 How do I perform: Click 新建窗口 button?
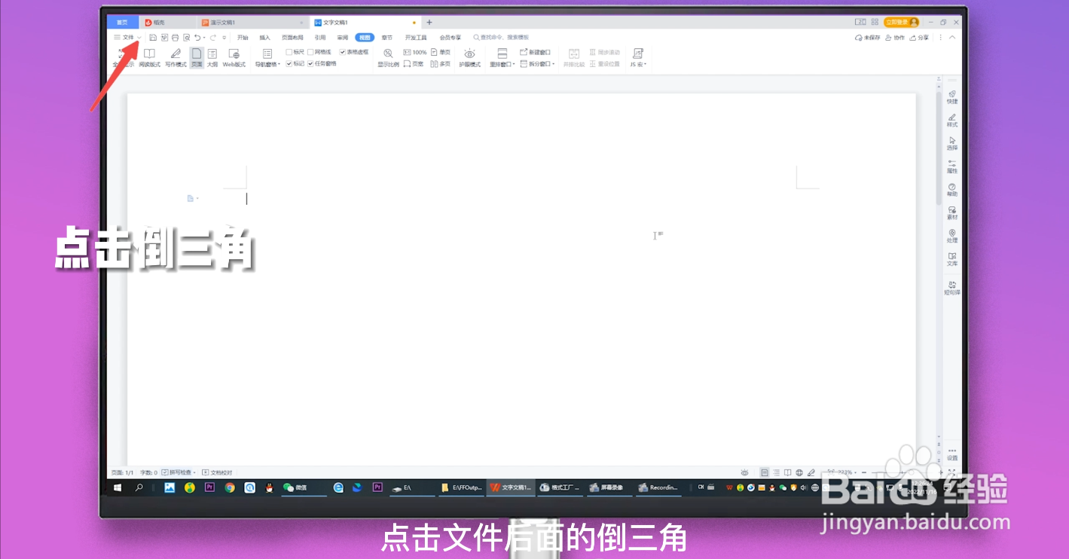coord(536,52)
